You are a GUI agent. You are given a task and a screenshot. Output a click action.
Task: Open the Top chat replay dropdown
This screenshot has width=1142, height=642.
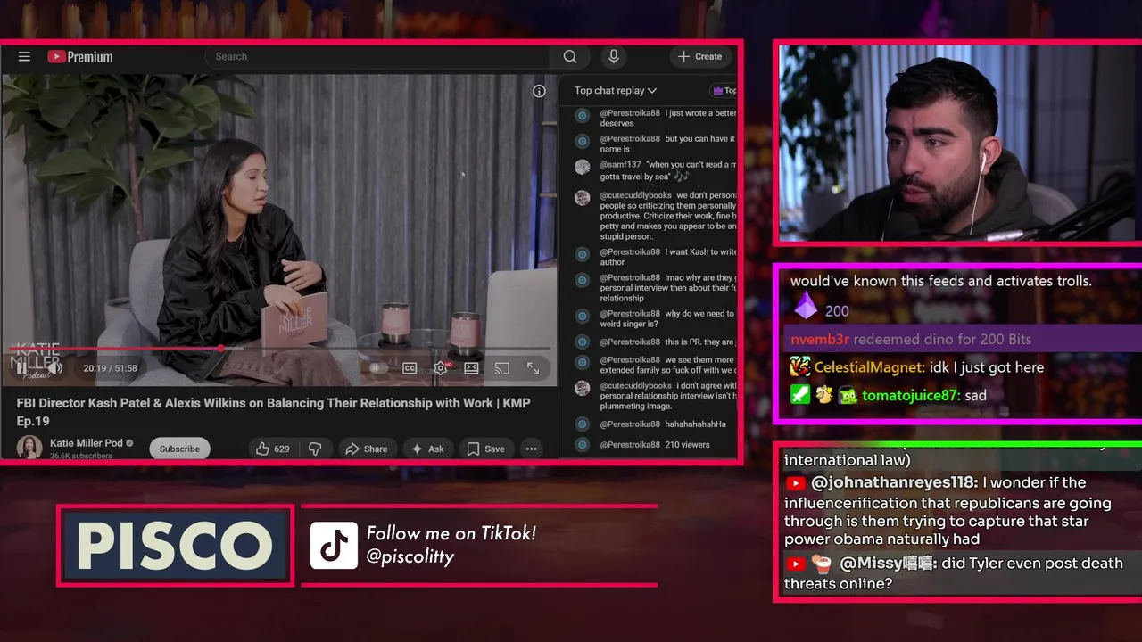click(616, 90)
